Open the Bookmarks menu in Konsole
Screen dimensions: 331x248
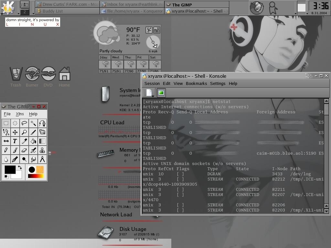[x=196, y=84]
